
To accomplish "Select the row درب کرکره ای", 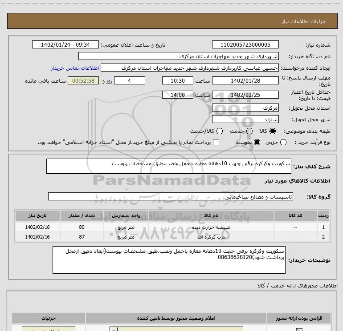I will (172, 237).
